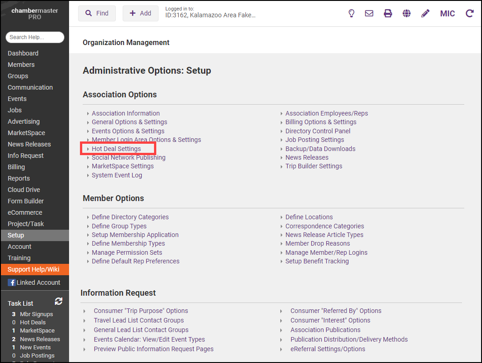Open the envelope mail icon

(x=369, y=14)
